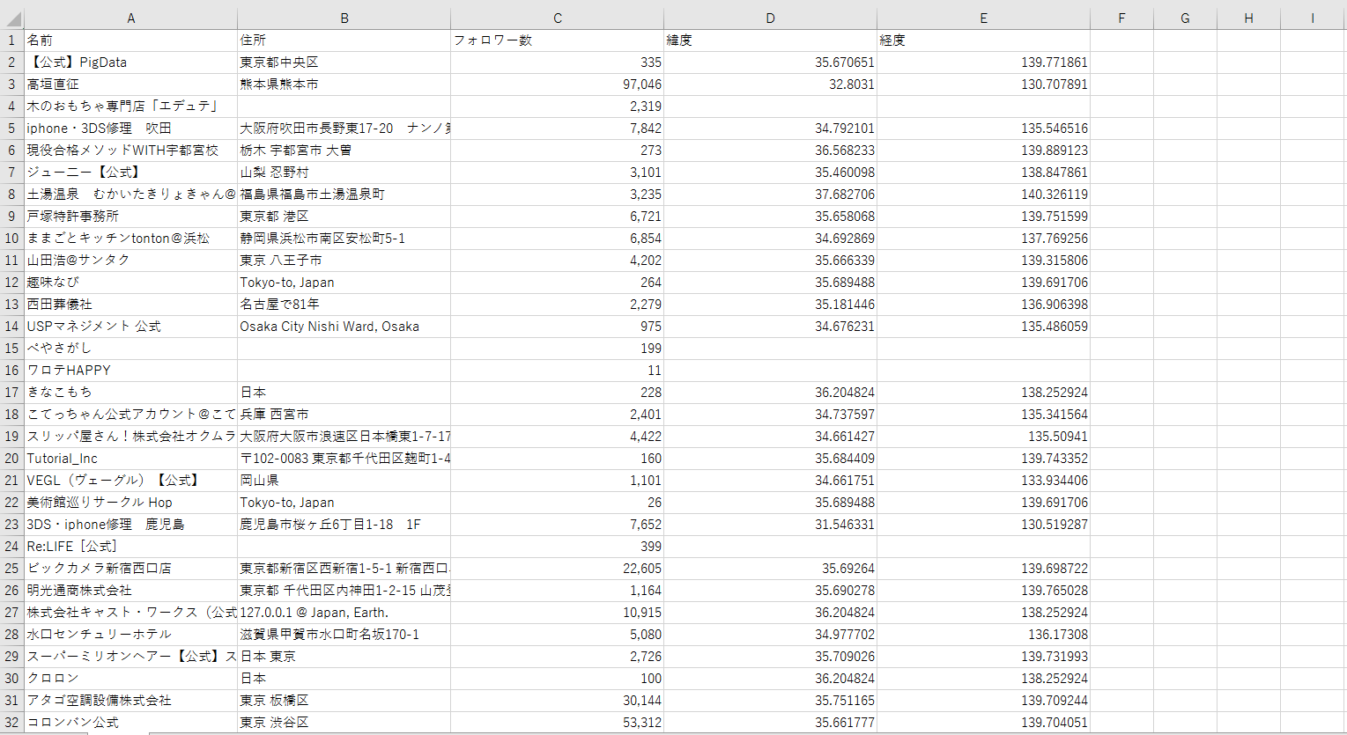Click address cell 東京 八王子市
The width and height of the screenshot is (1347, 735).
[344, 261]
